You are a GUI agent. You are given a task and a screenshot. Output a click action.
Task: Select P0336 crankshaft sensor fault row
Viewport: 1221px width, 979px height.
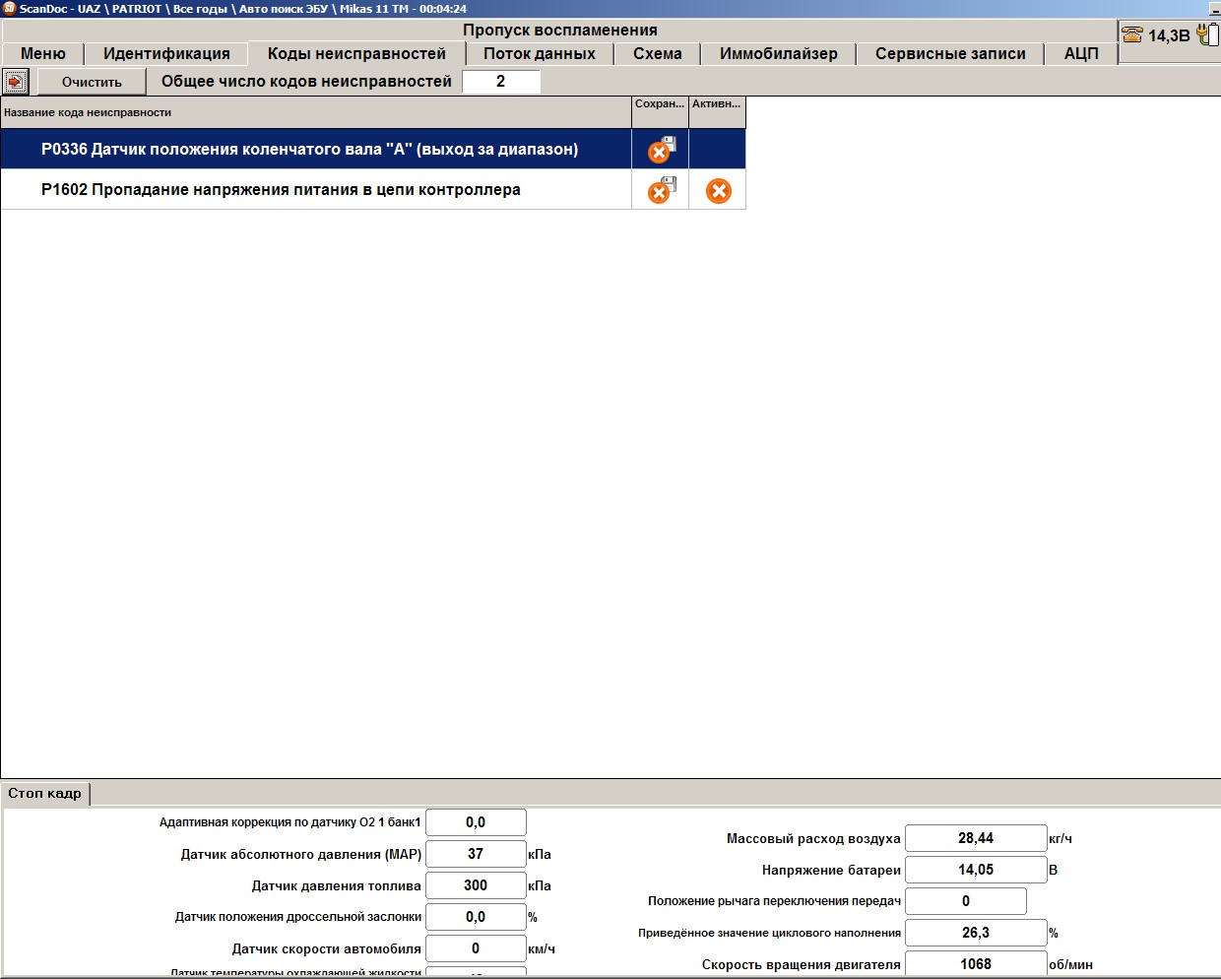click(373, 150)
